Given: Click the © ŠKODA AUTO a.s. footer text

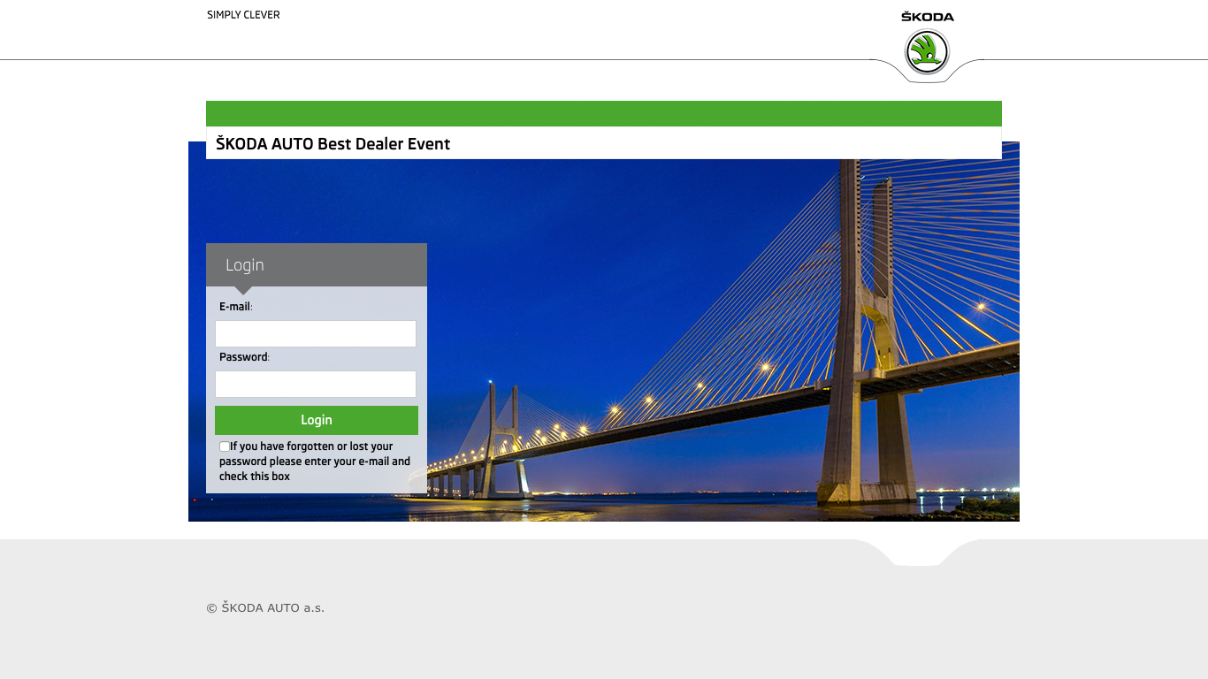Looking at the screenshot, I should click(265, 607).
